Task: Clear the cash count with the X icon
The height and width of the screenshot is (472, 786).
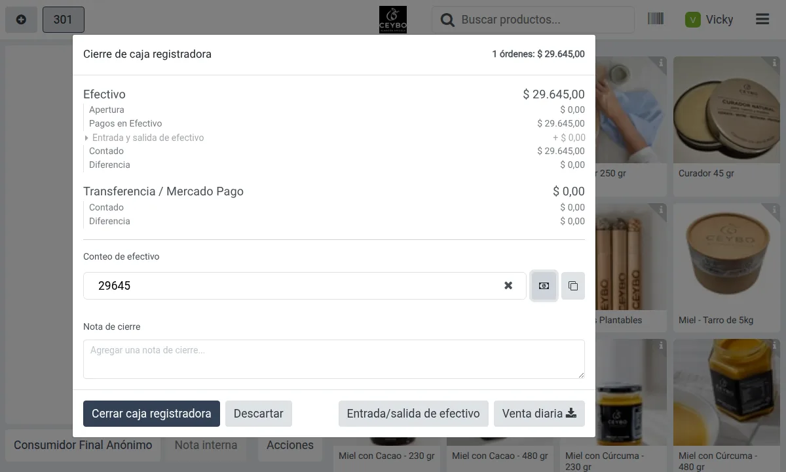Action: (508, 286)
